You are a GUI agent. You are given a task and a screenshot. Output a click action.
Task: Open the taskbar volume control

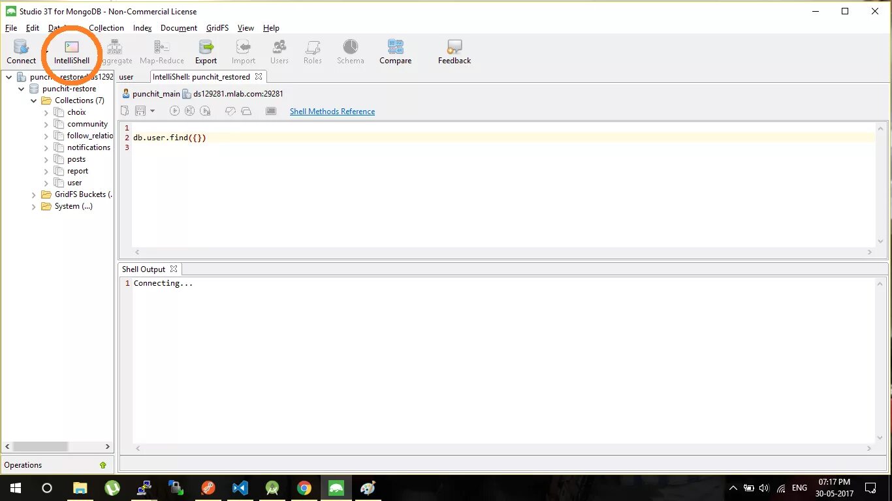click(765, 488)
